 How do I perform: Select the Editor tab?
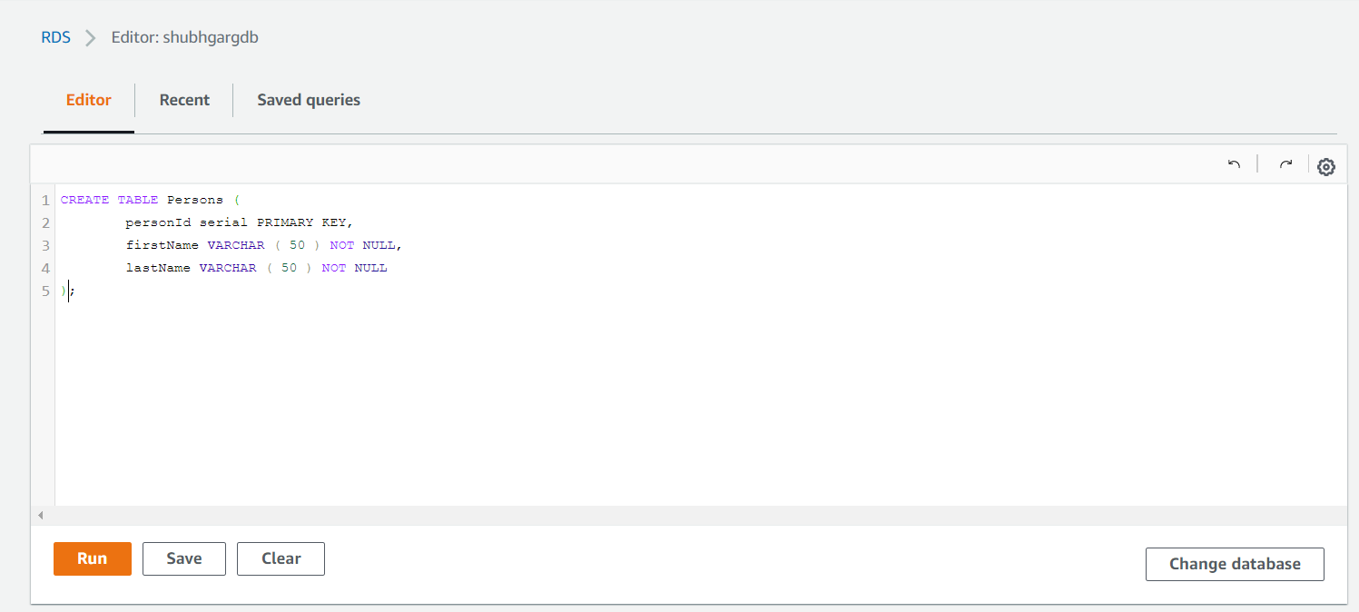click(x=87, y=100)
